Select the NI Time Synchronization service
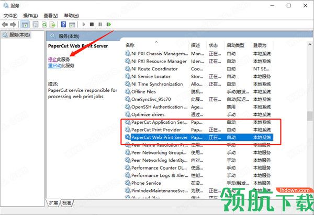This screenshot has height=215, width=314. click(x=198, y=84)
